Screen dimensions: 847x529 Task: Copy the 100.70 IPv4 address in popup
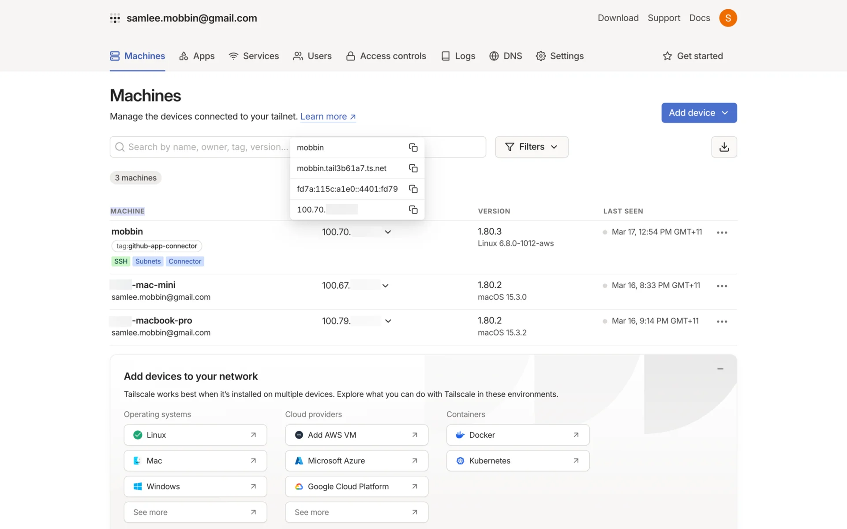pyautogui.click(x=413, y=210)
